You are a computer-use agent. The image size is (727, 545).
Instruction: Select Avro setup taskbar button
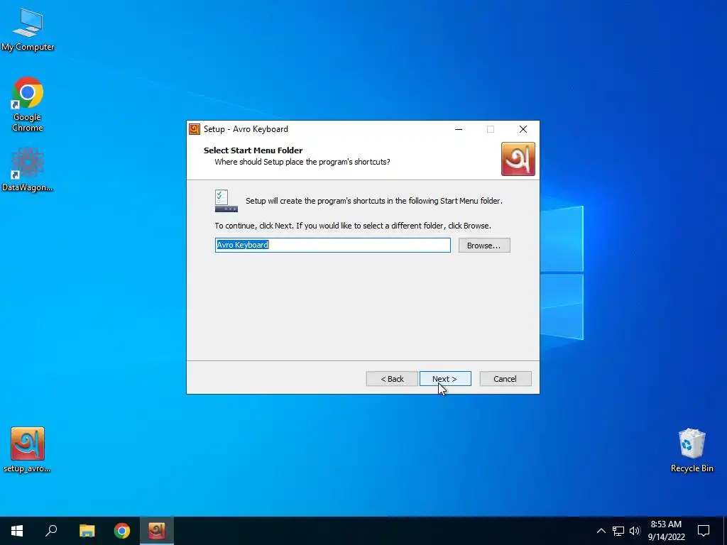(157, 531)
